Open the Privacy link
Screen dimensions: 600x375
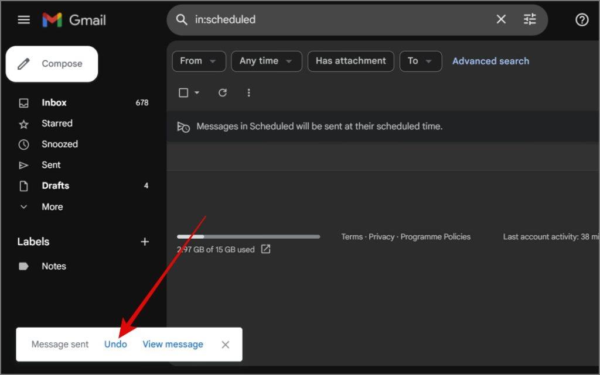pos(381,237)
